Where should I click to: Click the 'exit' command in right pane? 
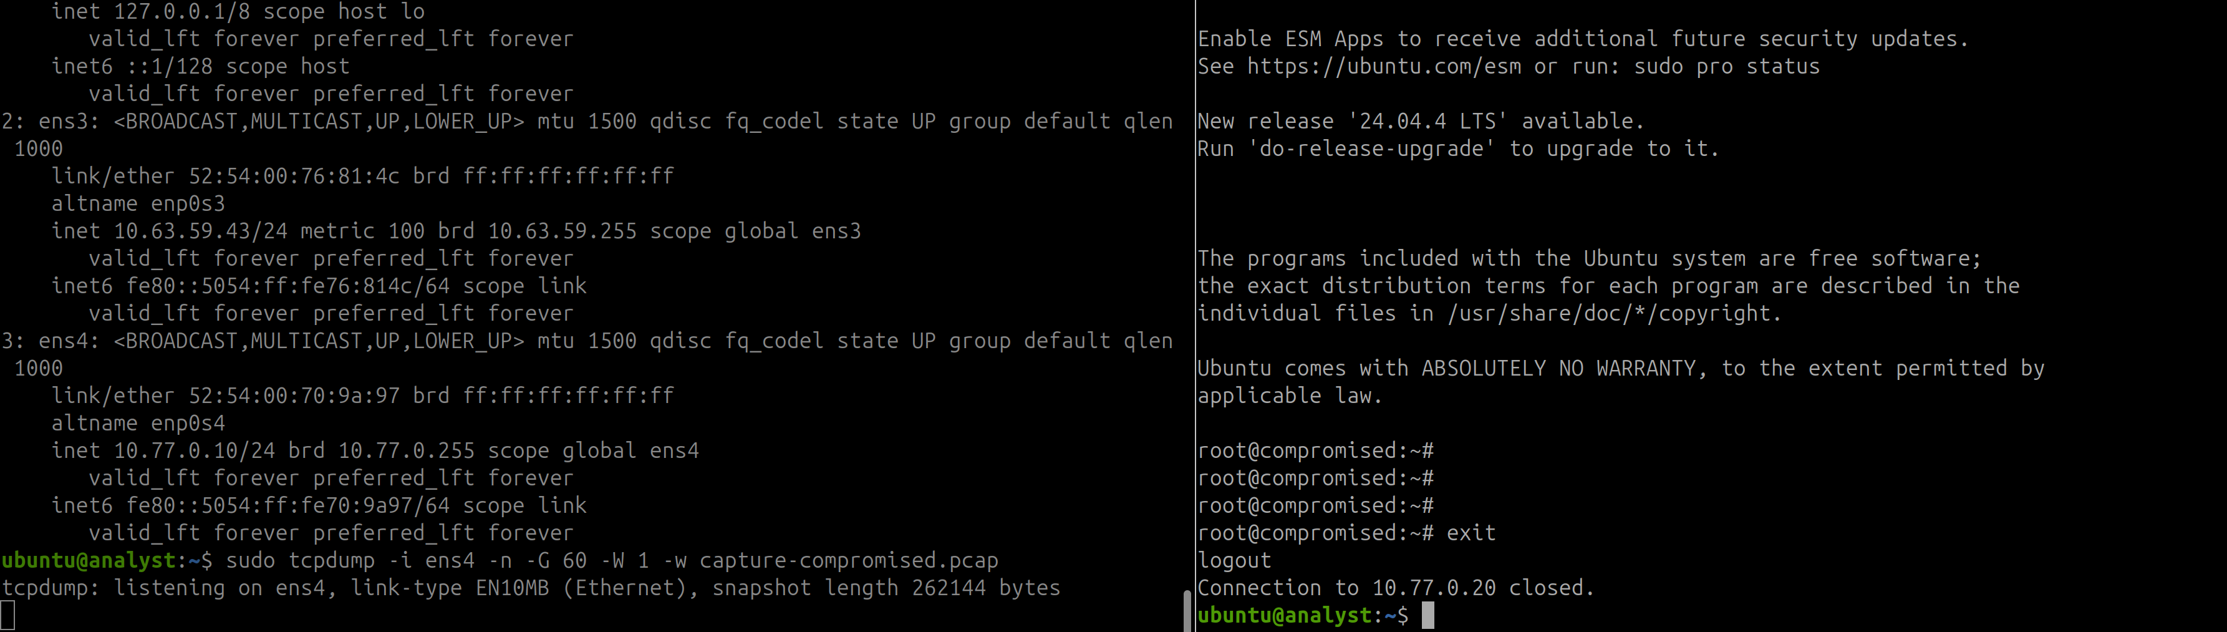[x=1471, y=533]
